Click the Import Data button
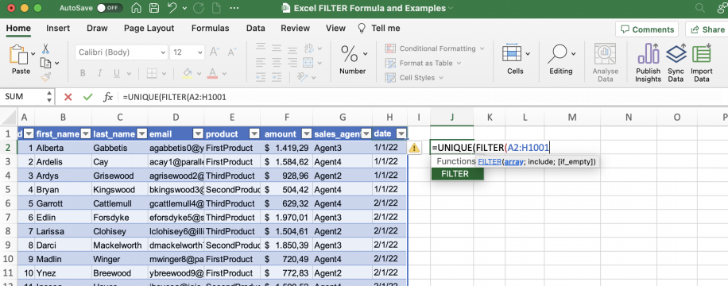The image size is (728, 286). point(702,63)
